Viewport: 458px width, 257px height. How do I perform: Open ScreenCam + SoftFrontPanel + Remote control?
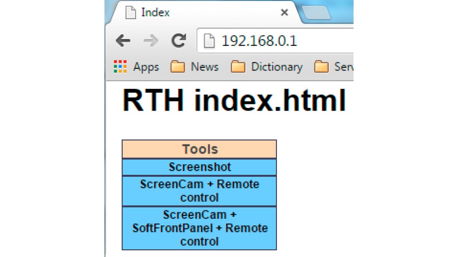point(199,228)
